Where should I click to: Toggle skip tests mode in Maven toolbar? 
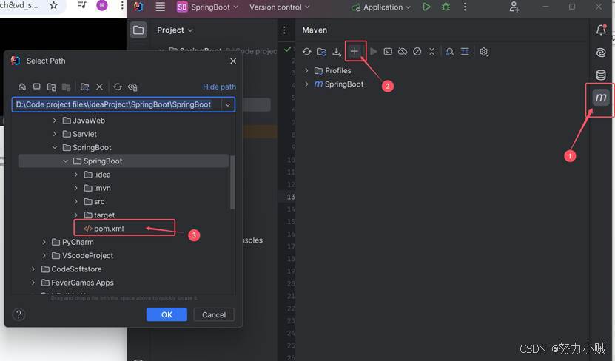[417, 52]
